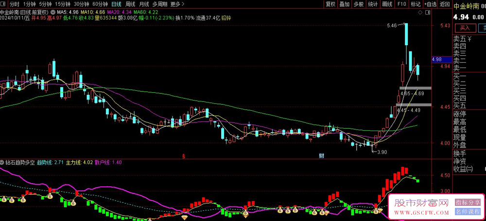Click the 换手 turnover row label
The image size is (486, 221).
(460, 154)
